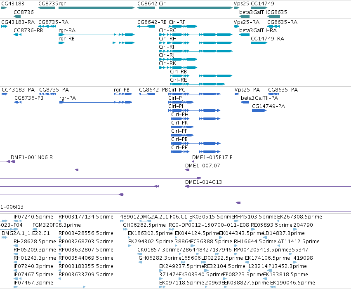Image resolution: width=351 pixels, height=289 pixels.
Task: Click EST CK01857.3prime label
Action: [x=158, y=250]
